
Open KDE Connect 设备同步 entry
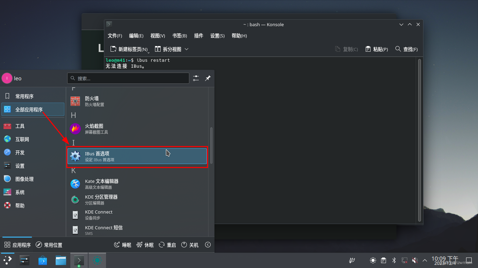137,215
